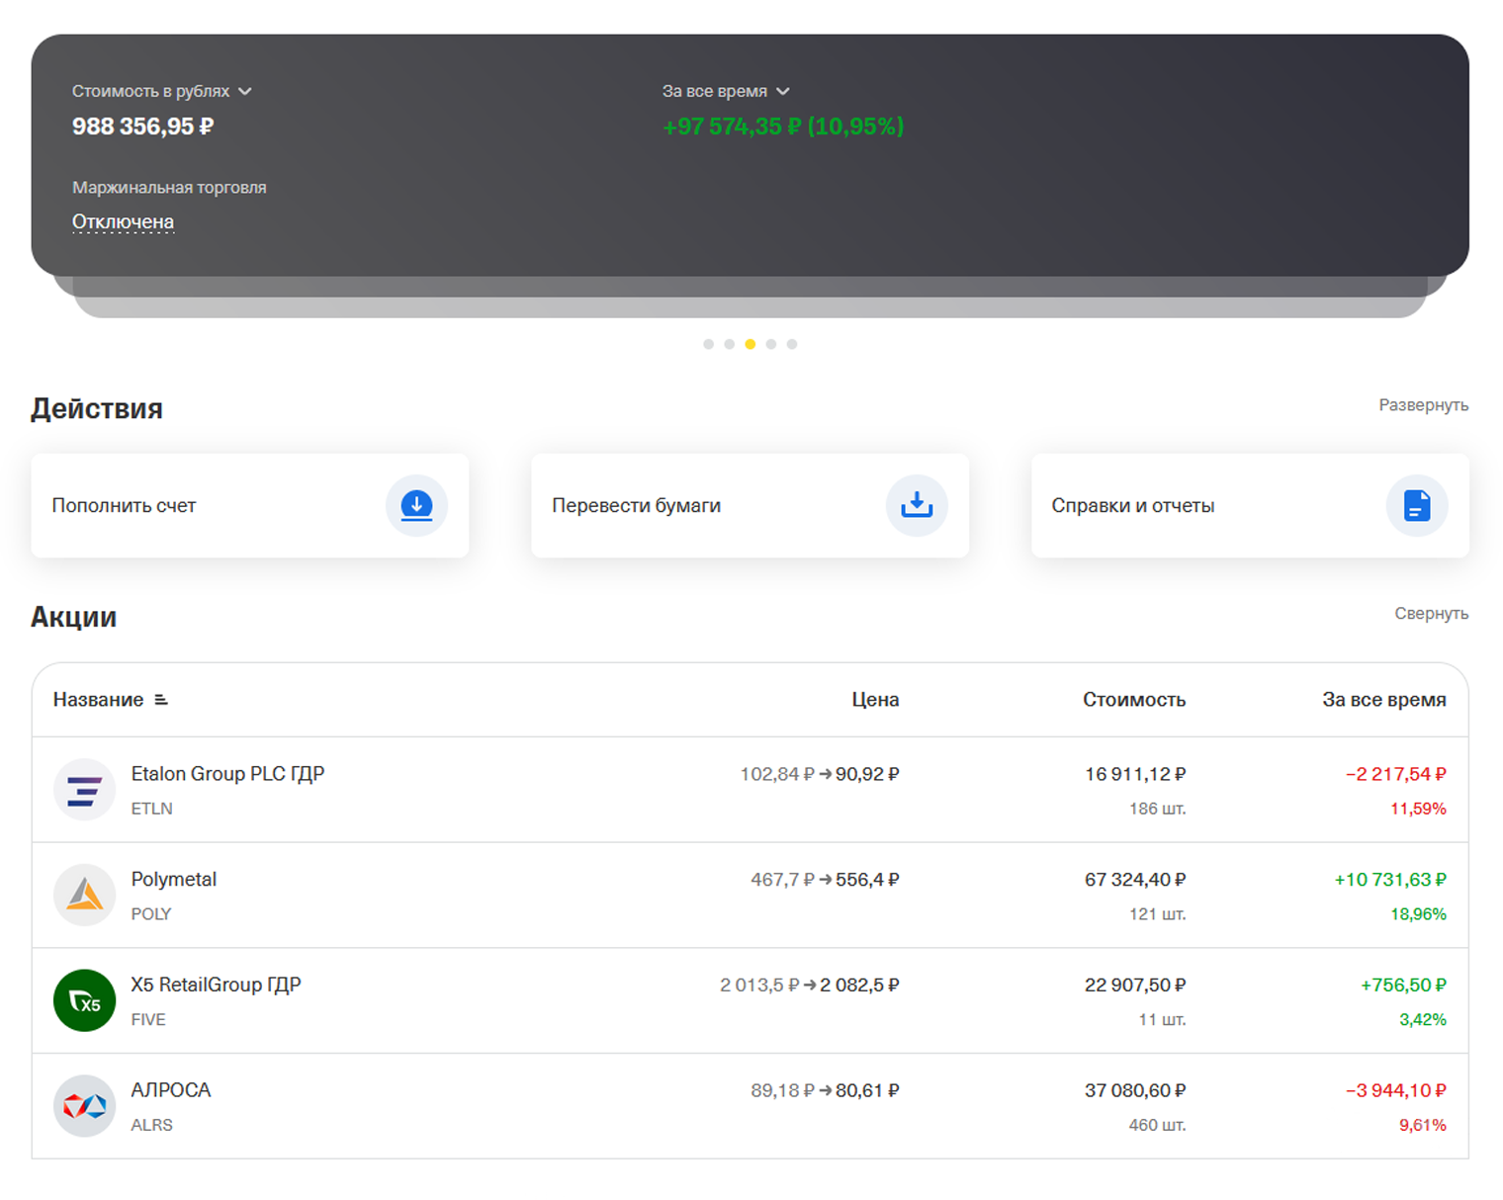Click the 11 шт. quantity
The width and height of the screenshot is (1503, 1200).
1162,1020
